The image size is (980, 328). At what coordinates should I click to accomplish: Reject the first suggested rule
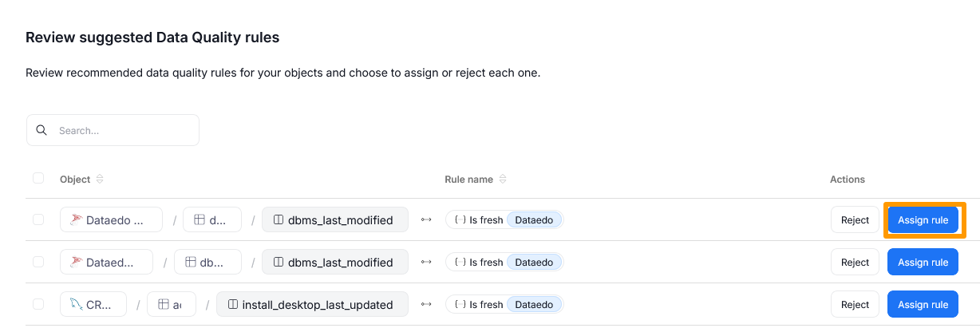[x=855, y=220]
